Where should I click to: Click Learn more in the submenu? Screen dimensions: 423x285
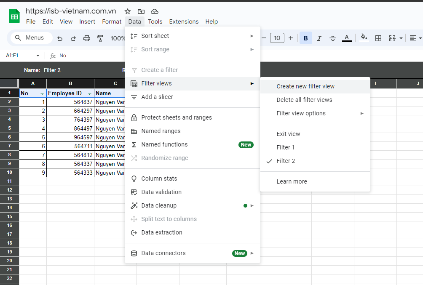coord(292,181)
